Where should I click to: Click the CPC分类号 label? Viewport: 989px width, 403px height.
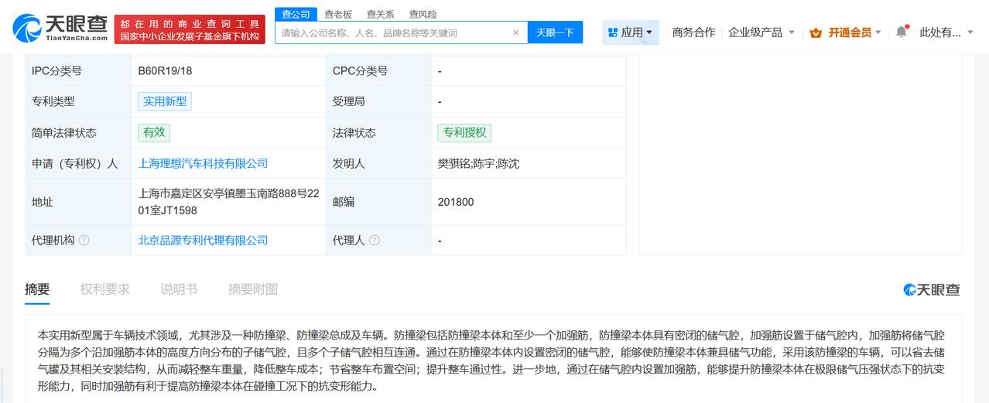[x=360, y=70]
